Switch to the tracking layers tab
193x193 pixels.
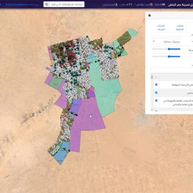point(179,27)
